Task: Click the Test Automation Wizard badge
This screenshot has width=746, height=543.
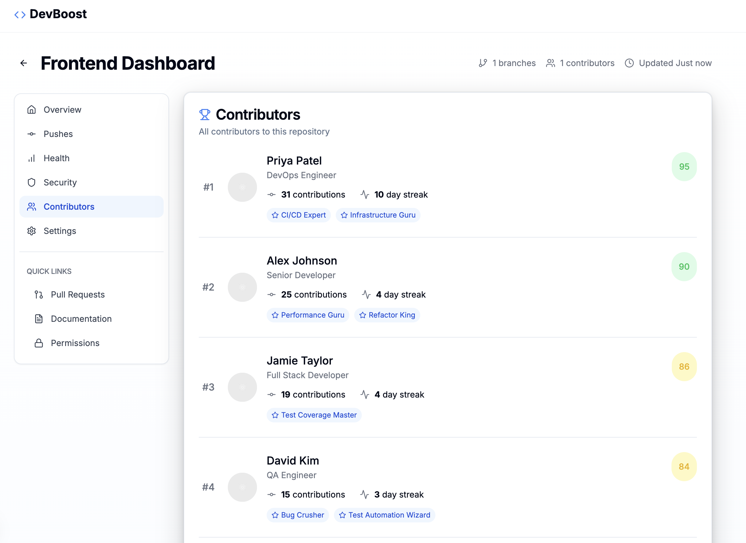Action: coord(384,515)
